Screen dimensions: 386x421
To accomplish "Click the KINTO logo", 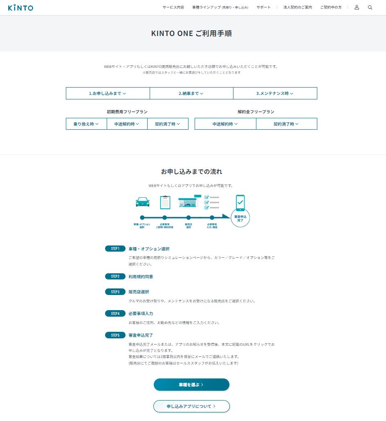I will [x=20, y=7].
